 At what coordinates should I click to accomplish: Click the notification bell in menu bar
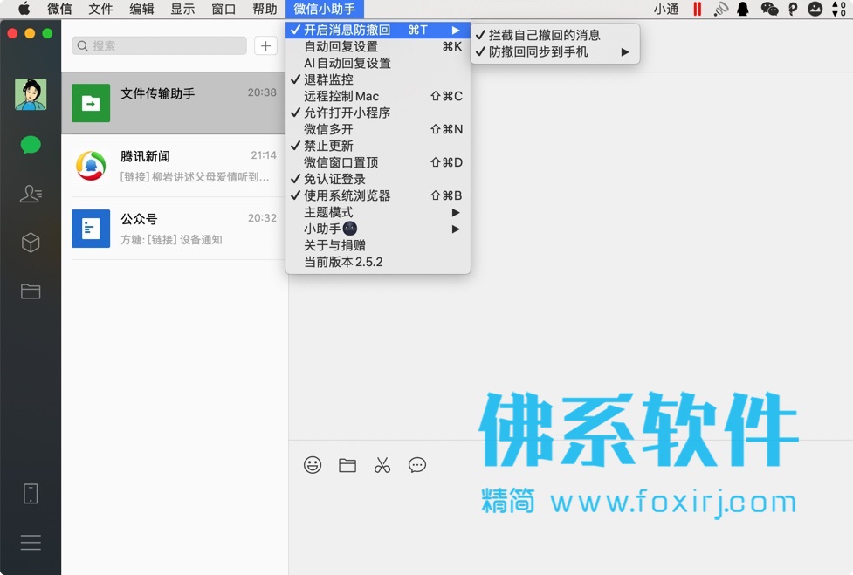(x=743, y=9)
